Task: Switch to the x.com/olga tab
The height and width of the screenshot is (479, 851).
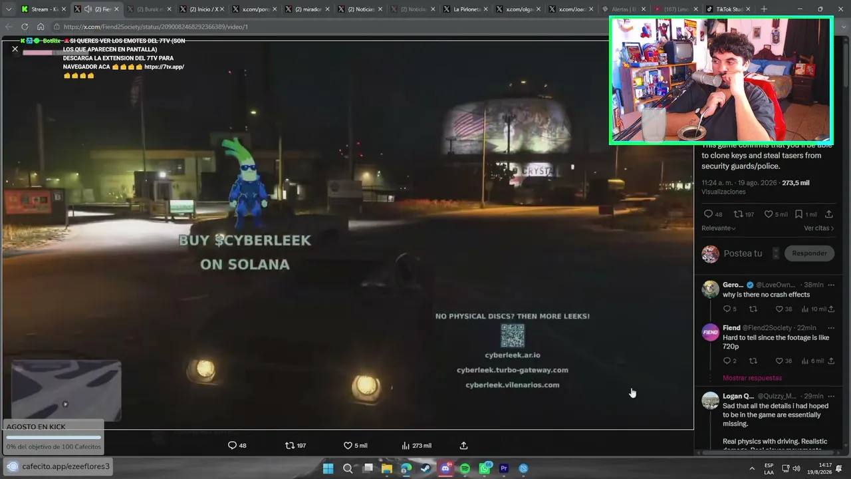Action: (519, 9)
